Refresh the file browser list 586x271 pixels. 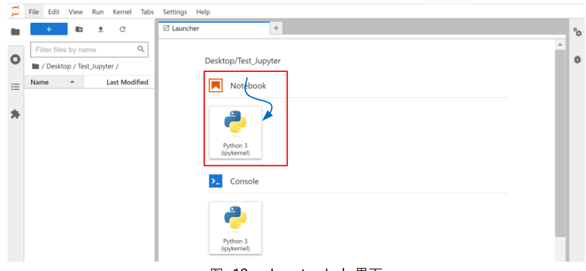point(122,29)
